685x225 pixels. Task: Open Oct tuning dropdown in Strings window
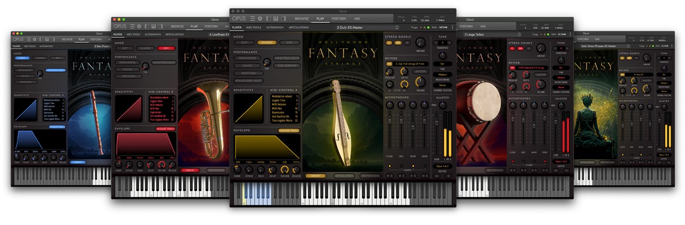(x=443, y=64)
